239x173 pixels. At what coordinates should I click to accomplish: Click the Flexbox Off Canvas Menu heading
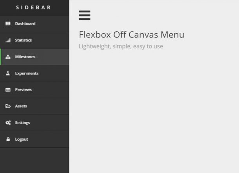pos(132,35)
